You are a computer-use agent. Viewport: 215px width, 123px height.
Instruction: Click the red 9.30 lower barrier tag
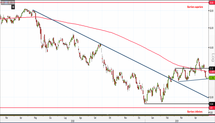click(x=211, y=108)
